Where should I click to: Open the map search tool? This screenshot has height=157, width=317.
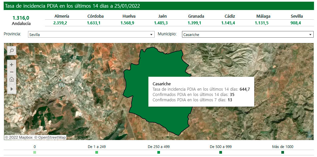tap(11, 51)
